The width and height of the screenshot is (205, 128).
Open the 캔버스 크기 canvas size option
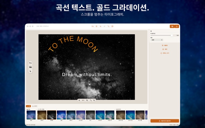pyautogui.click(x=165, y=53)
